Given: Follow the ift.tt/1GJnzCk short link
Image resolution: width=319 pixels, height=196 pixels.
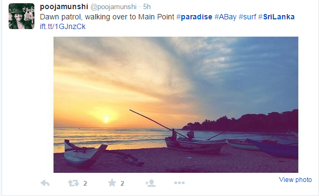Looking at the screenshot, I should pos(62,26).
